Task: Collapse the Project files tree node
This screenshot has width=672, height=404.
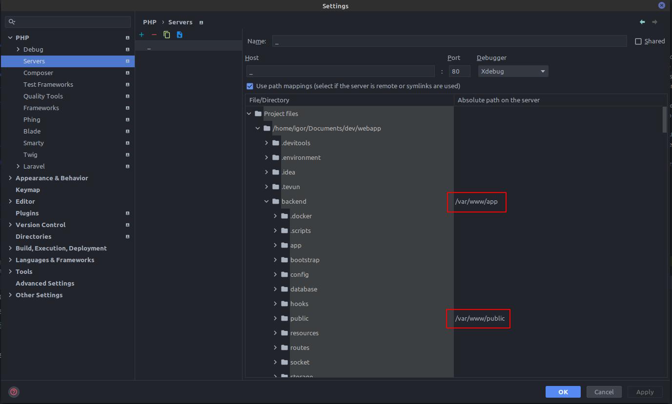Action: click(249, 114)
